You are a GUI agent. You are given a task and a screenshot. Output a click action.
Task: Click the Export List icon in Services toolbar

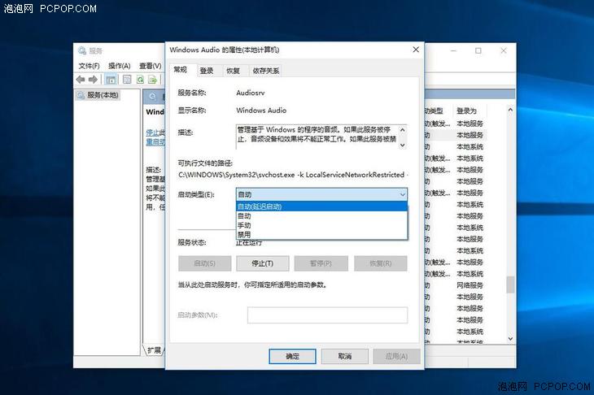point(152,80)
